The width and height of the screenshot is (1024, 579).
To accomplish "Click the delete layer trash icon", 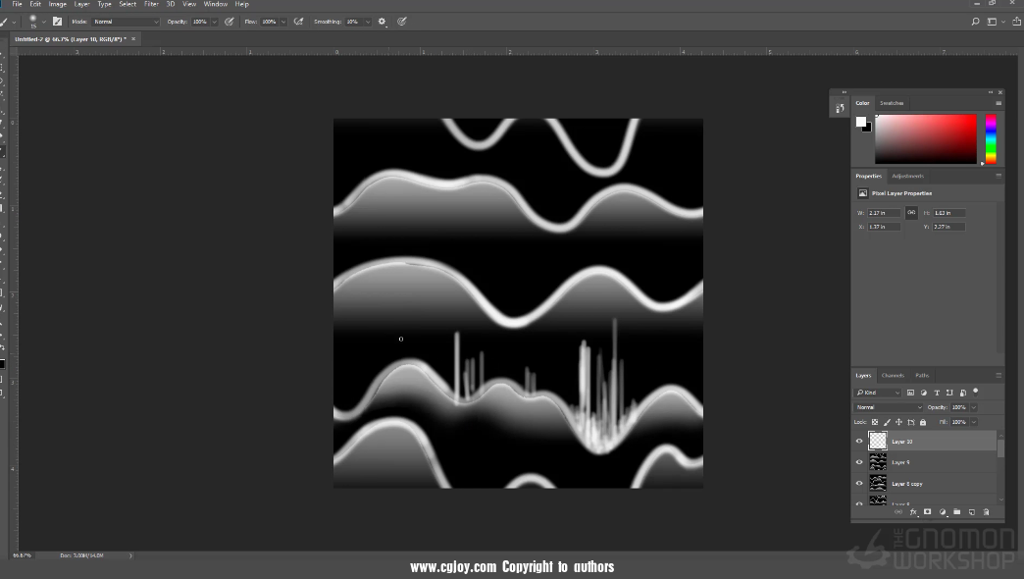I will [986, 511].
